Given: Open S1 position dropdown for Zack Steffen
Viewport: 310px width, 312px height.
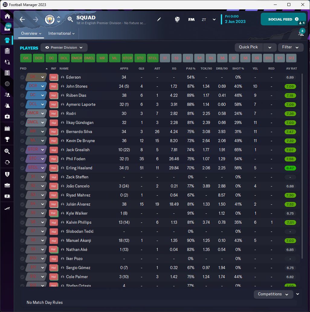Looking at the screenshot, I should click(x=36, y=177).
